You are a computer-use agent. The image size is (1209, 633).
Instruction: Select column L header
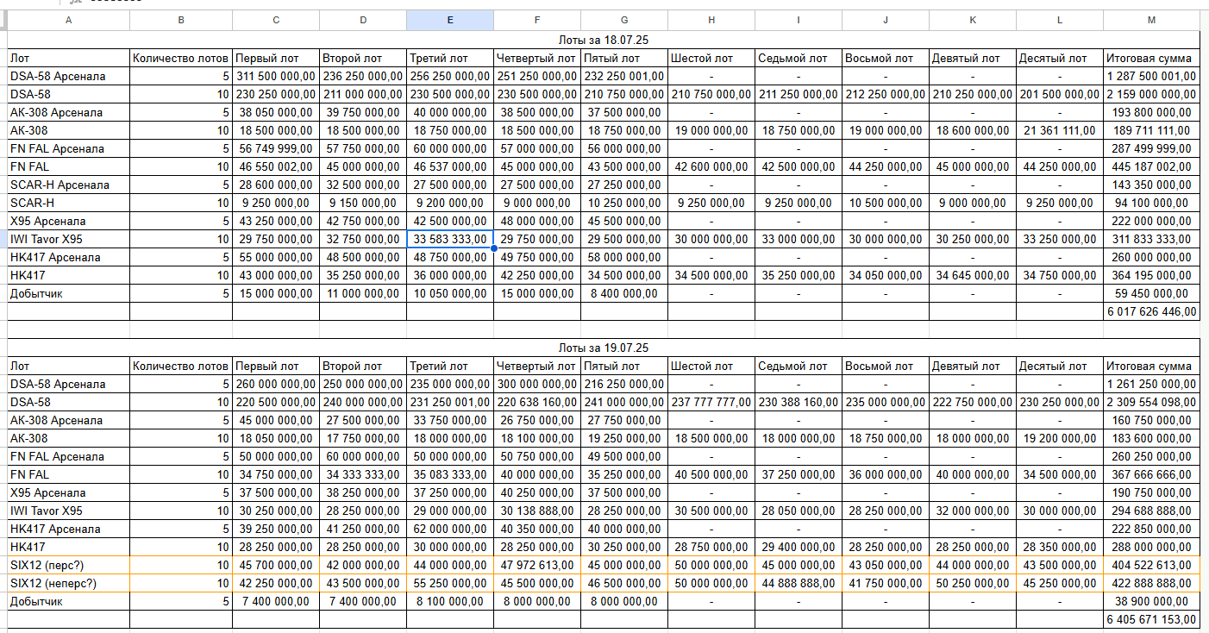(1060, 20)
